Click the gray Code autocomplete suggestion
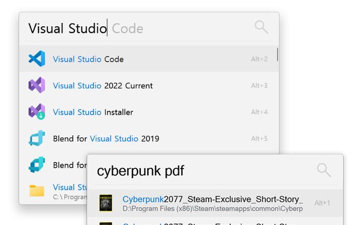The height and width of the screenshot is (225, 354). coord(128,29)
